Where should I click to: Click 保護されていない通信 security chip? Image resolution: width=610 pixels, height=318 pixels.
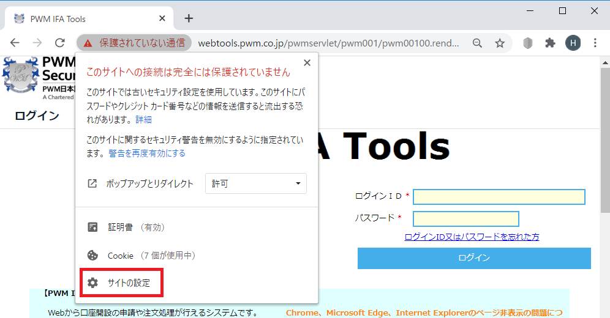[x=134, y=43]
